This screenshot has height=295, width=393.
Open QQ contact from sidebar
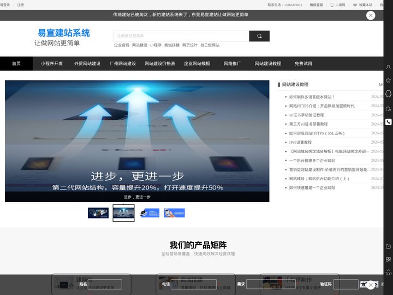(x=388, y=93)
